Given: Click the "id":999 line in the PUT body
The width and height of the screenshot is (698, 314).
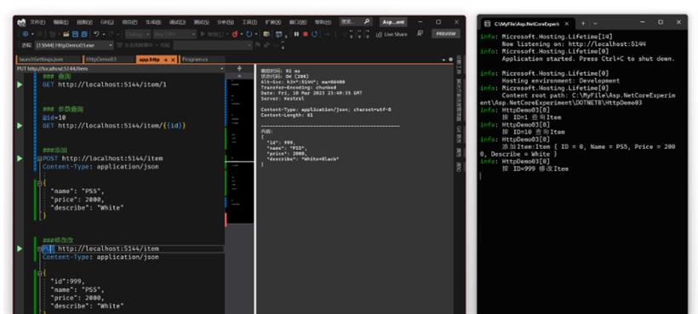Looking at the screenshot, I should 67,282.
